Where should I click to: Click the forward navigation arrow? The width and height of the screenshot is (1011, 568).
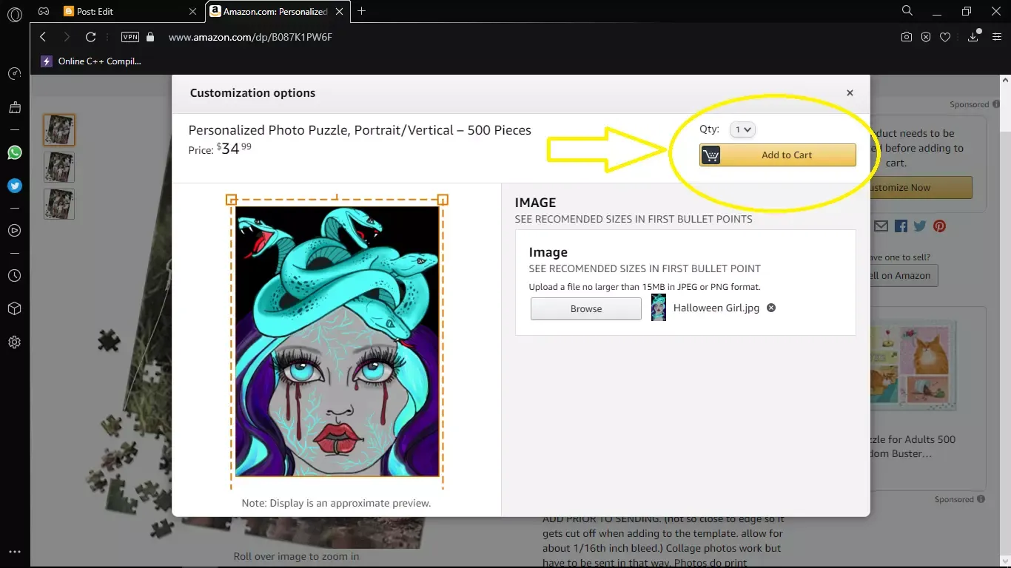(x=67, y=37)
